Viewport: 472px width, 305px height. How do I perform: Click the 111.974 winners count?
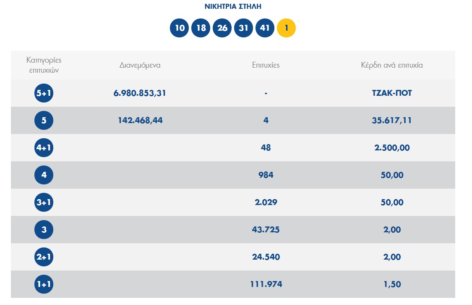point(266,284)
